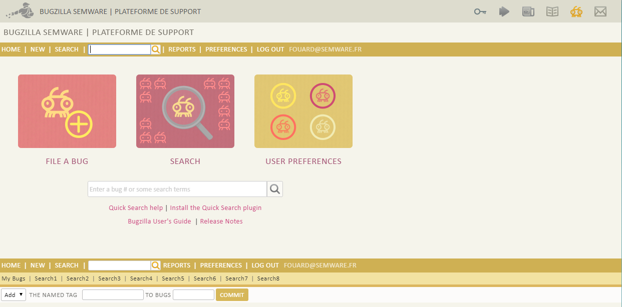Click the key icon in top header
This screenshot has width=622, height=307.
coord(480,11)
